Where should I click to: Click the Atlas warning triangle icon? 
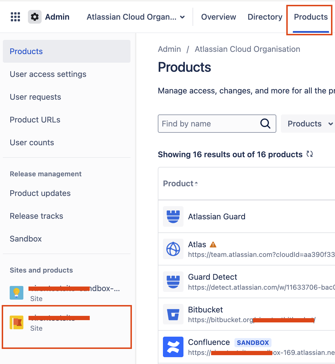tap(213, 244)
